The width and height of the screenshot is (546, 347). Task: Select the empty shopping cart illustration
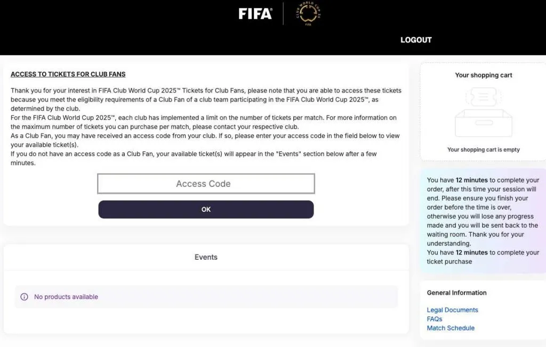484,112
